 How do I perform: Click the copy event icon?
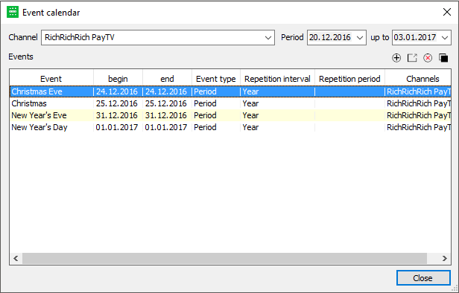click(x=443, y=58)
